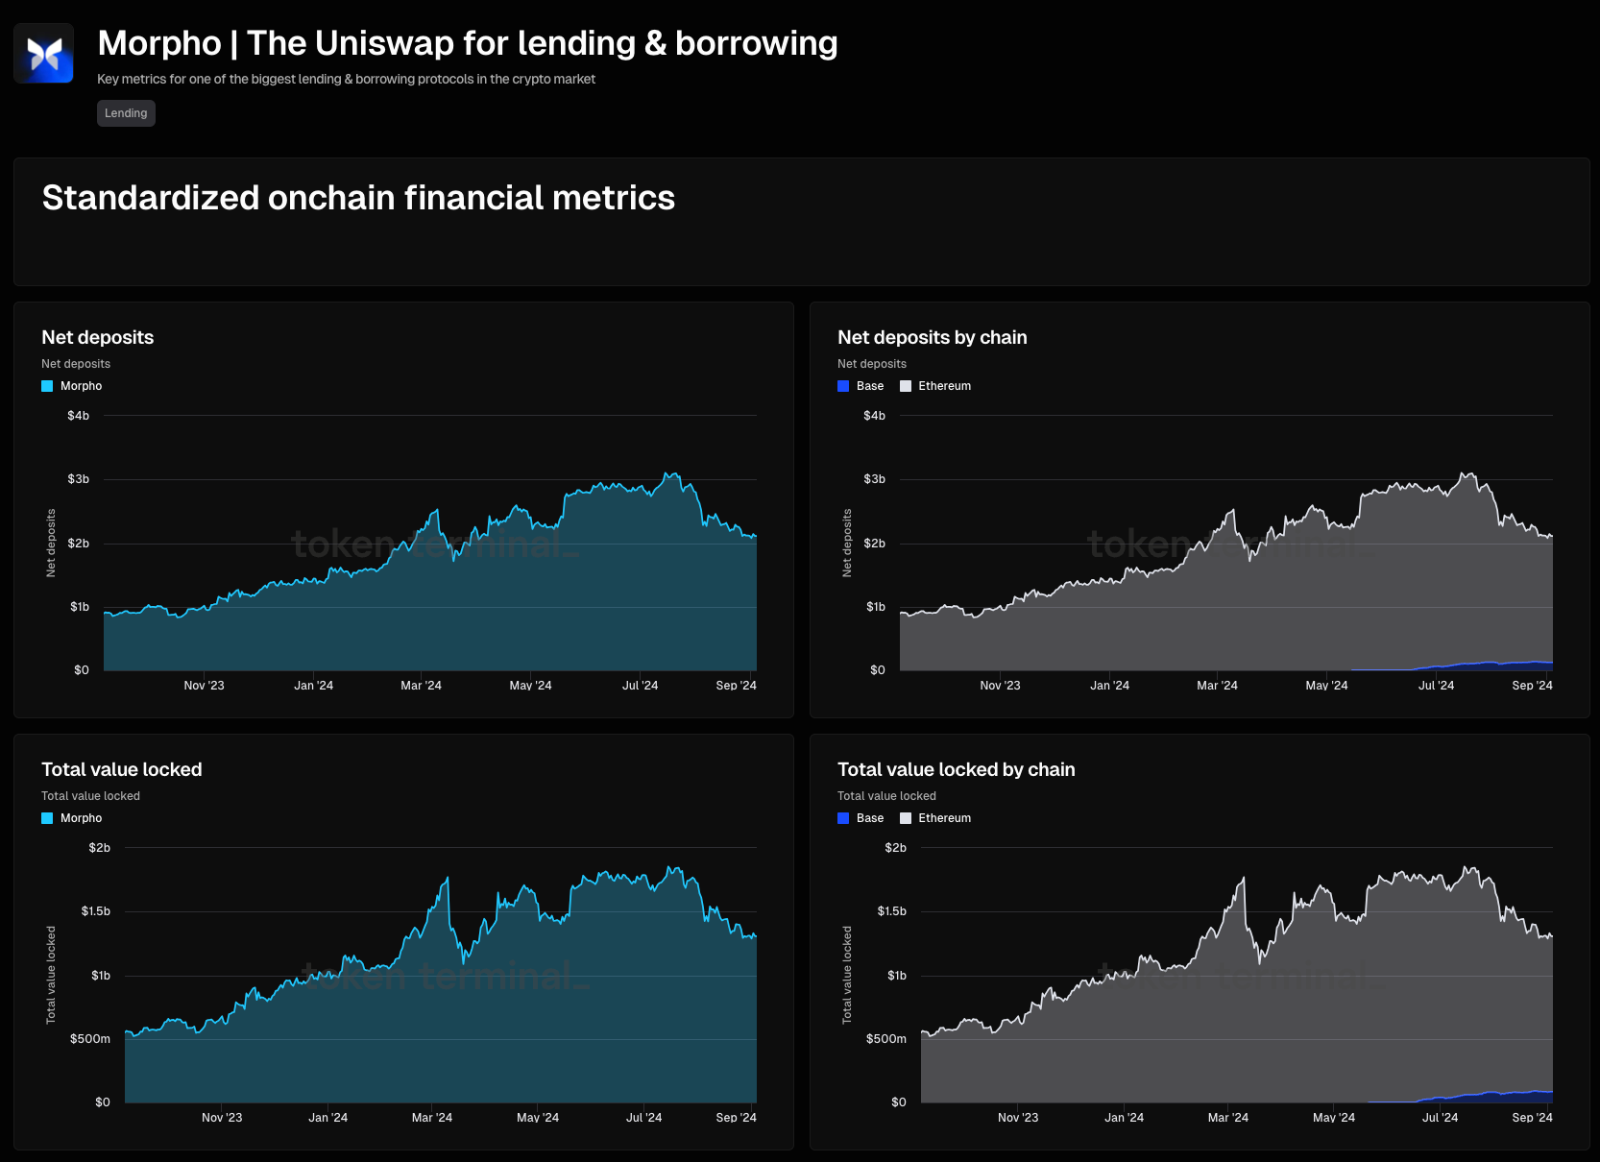Click the Standardized onchain financial metrics heading
Screen dimensions: 1600x1162
358,198
